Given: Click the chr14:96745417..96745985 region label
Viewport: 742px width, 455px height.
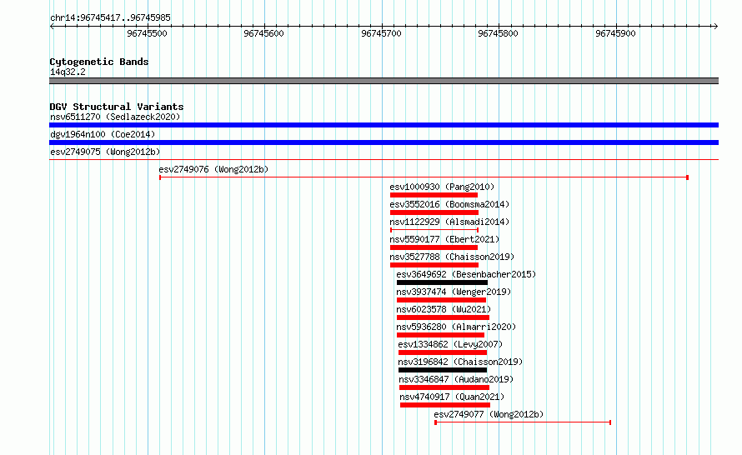Looking at the screenshot, I should 110,17.
